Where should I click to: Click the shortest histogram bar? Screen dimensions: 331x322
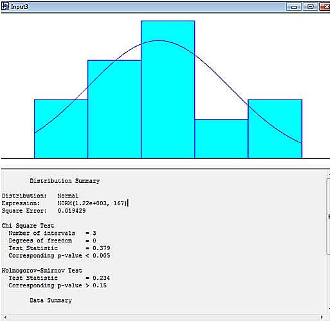[221, 139]
